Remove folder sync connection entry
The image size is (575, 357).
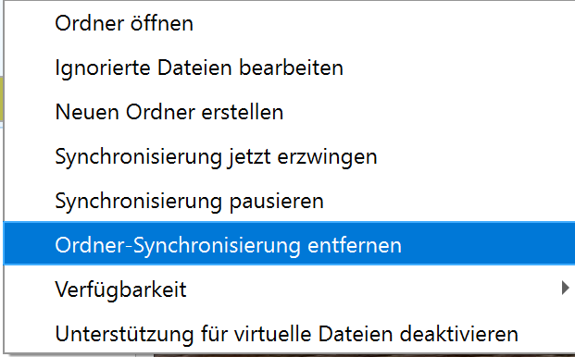click(289, 243)
